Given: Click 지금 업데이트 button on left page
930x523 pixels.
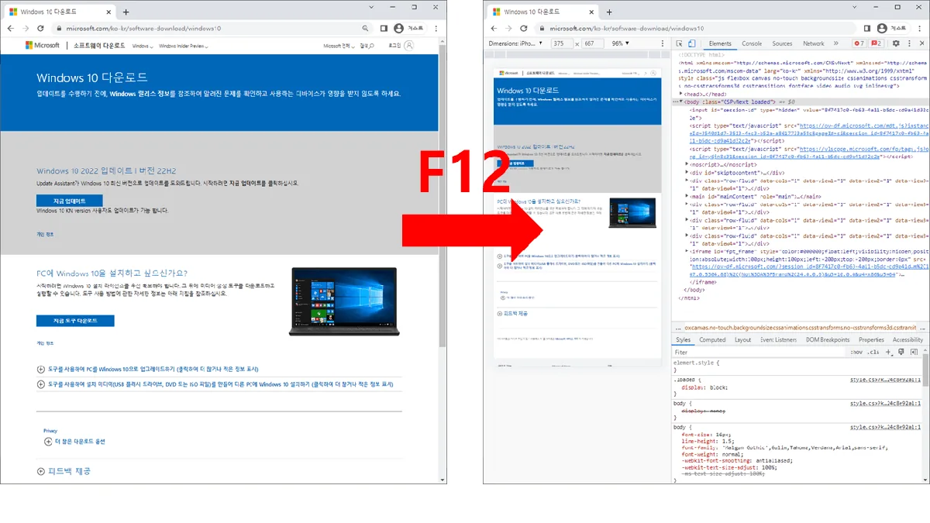Looking at the screenshot, I should pos(69,201).
